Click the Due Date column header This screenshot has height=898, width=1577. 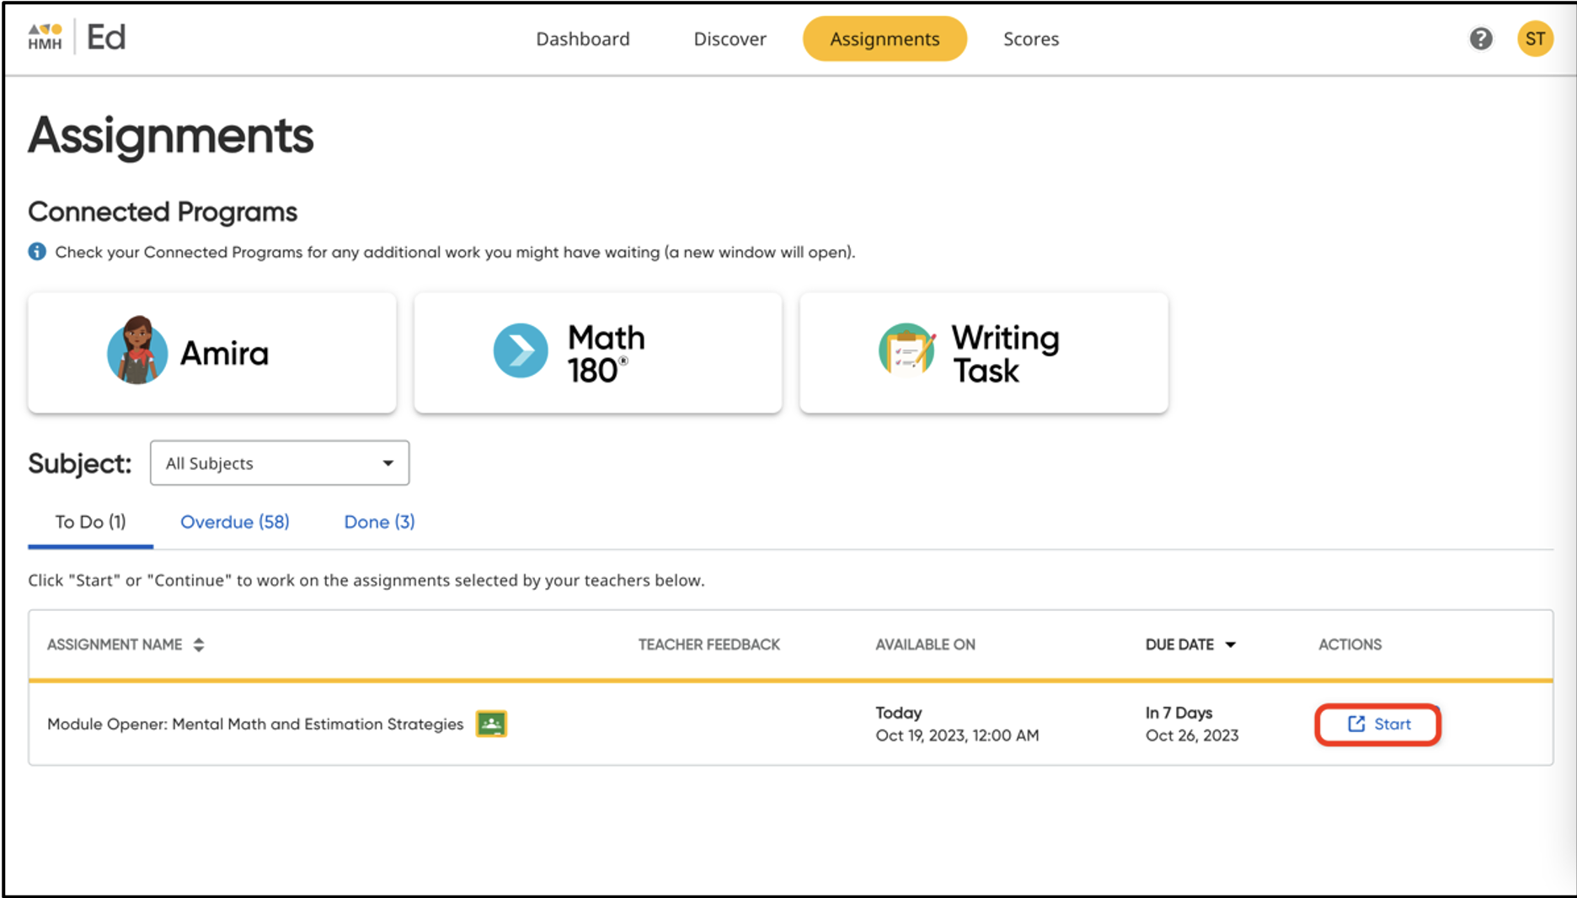tap(1179, 644)
